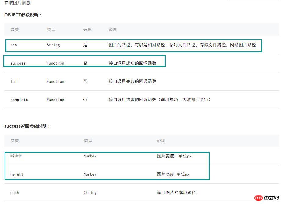Click the 返回图片的本地路径 description
Viewport: 282px width, 204px height.
pyautogui.click(x=176, y=192)
